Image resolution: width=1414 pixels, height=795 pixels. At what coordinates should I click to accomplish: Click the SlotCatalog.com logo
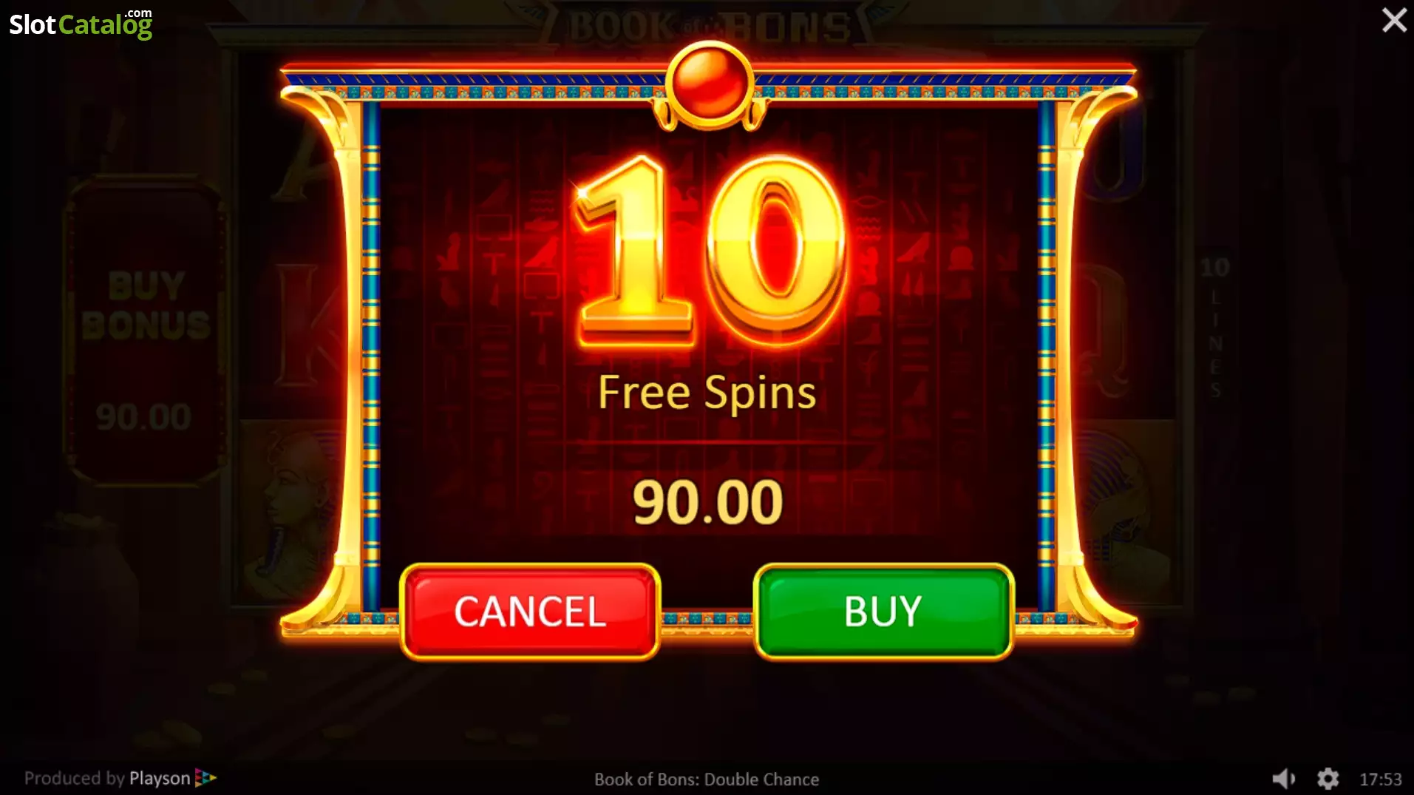click(81, 24)
